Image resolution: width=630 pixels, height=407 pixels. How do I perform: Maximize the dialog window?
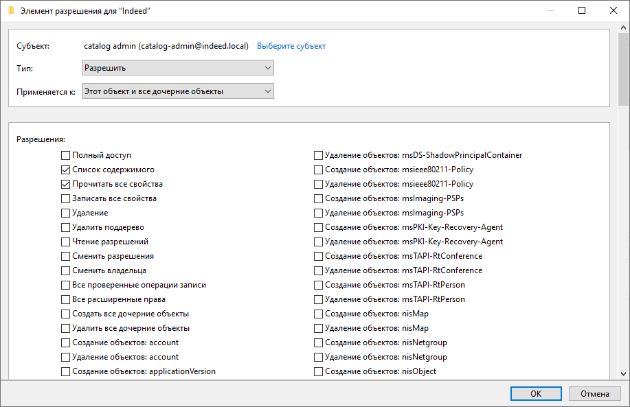click(582, 10)
